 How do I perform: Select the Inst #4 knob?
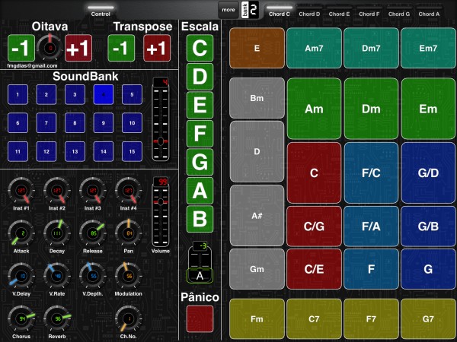point(129,191)
